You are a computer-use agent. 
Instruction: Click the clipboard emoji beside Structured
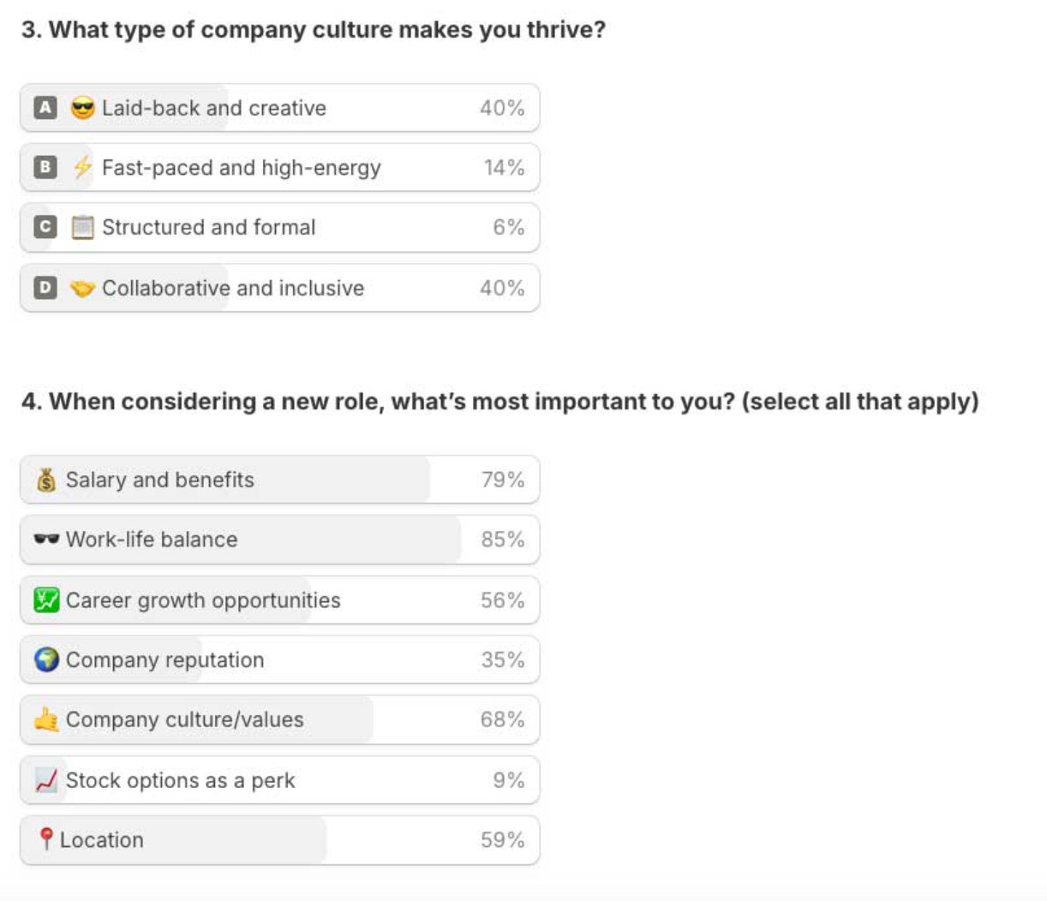point(82,227)
